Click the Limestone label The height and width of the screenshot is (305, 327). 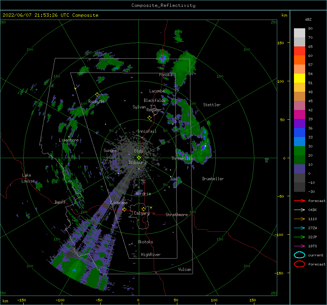coord(69,140)
